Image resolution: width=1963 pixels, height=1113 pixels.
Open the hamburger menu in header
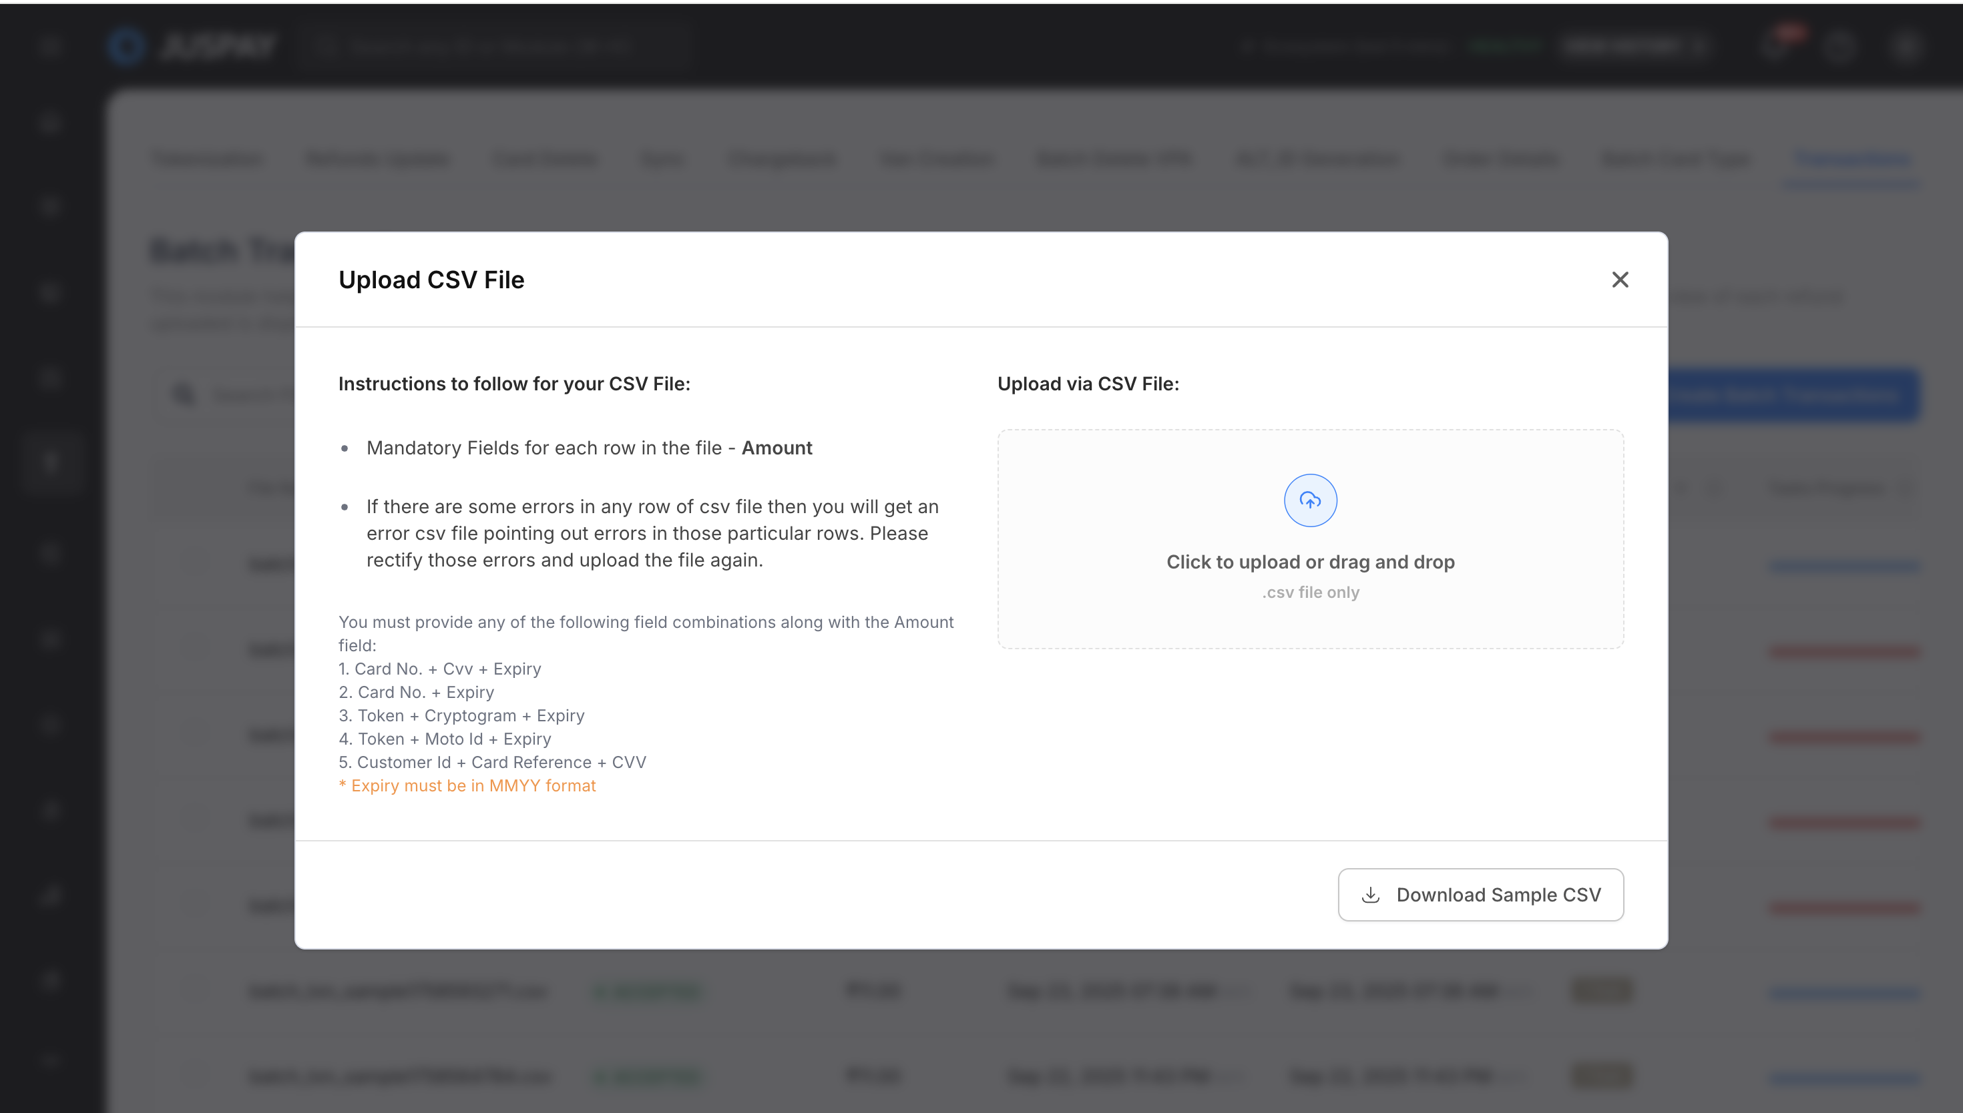51,46
